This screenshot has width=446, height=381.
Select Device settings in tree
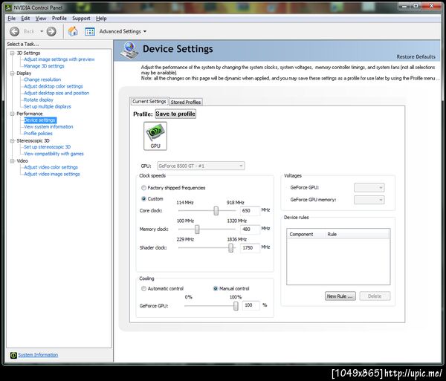click(40, 120)
